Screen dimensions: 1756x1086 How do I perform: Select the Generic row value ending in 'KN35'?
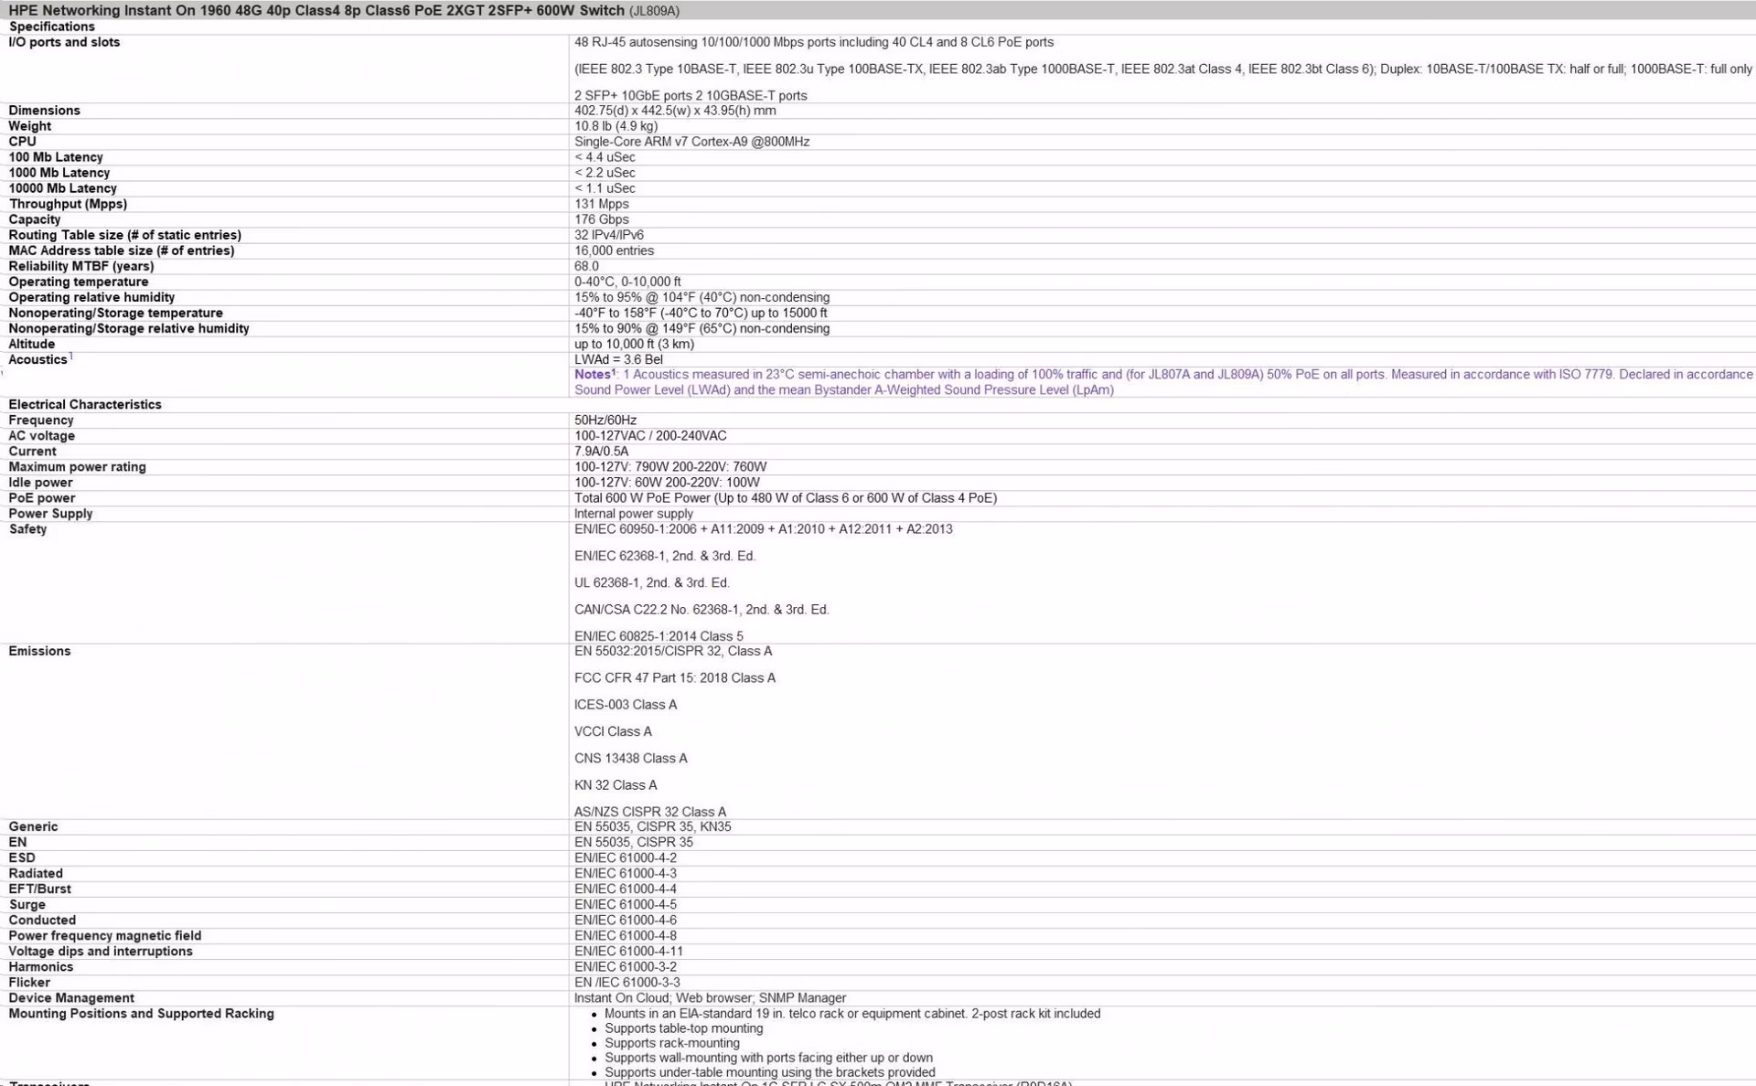[653, 826]
